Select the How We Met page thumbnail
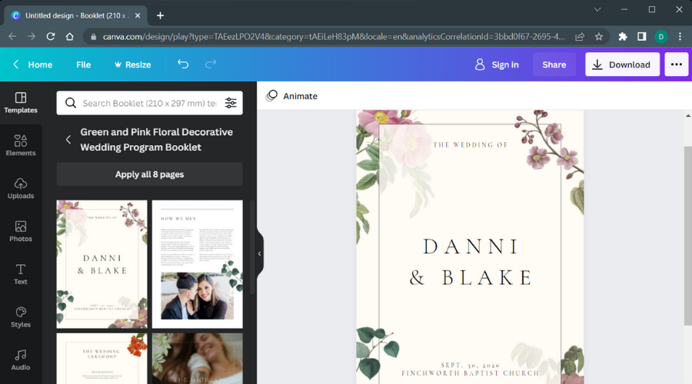 tap(198, 264)
